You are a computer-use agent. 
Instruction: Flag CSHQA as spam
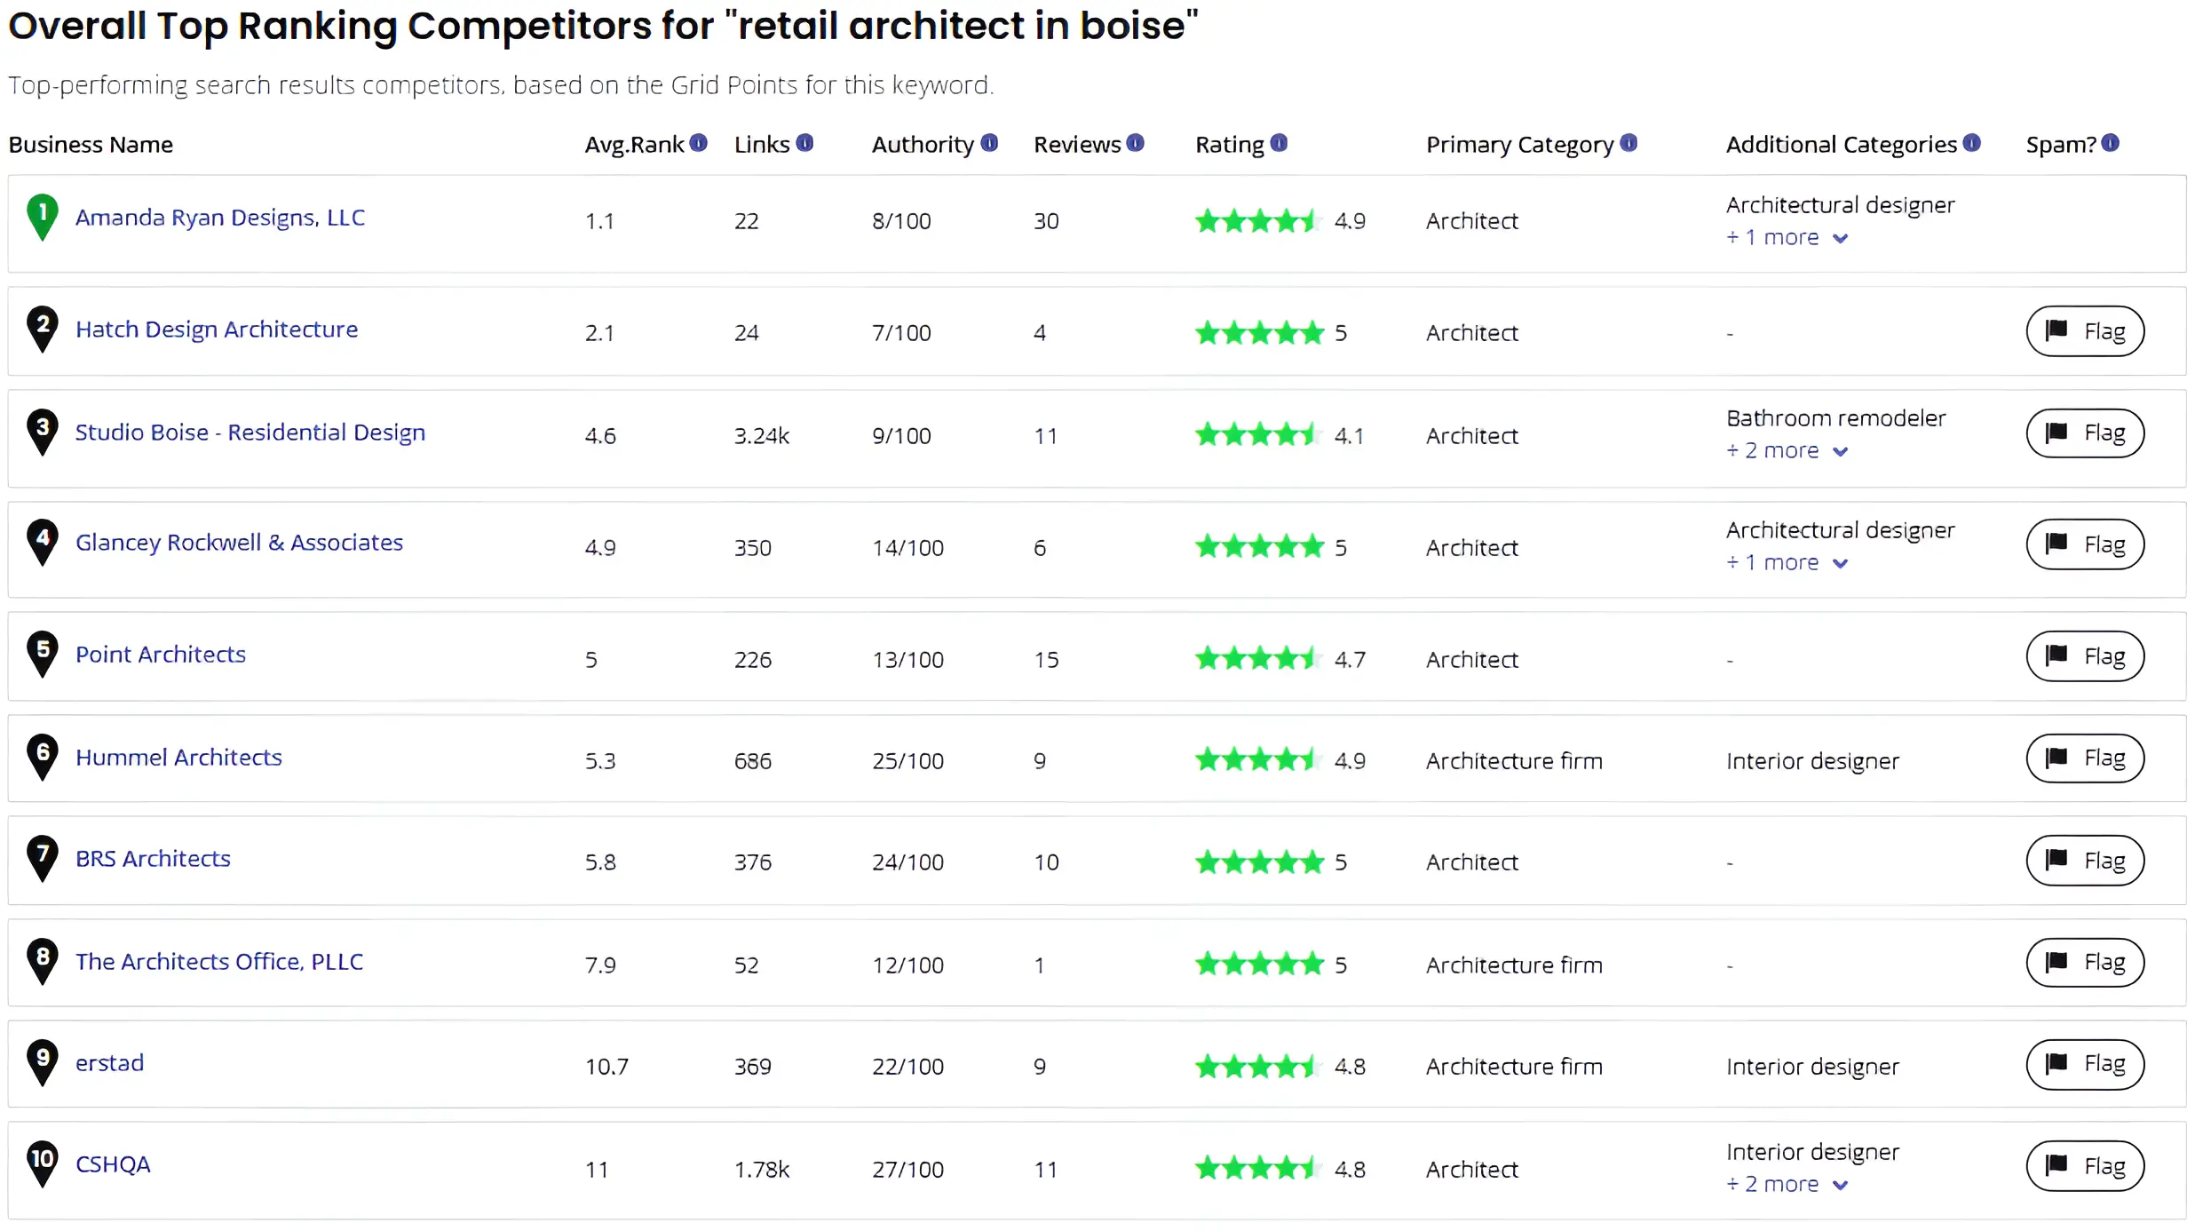click(x=2085, y=1166)
